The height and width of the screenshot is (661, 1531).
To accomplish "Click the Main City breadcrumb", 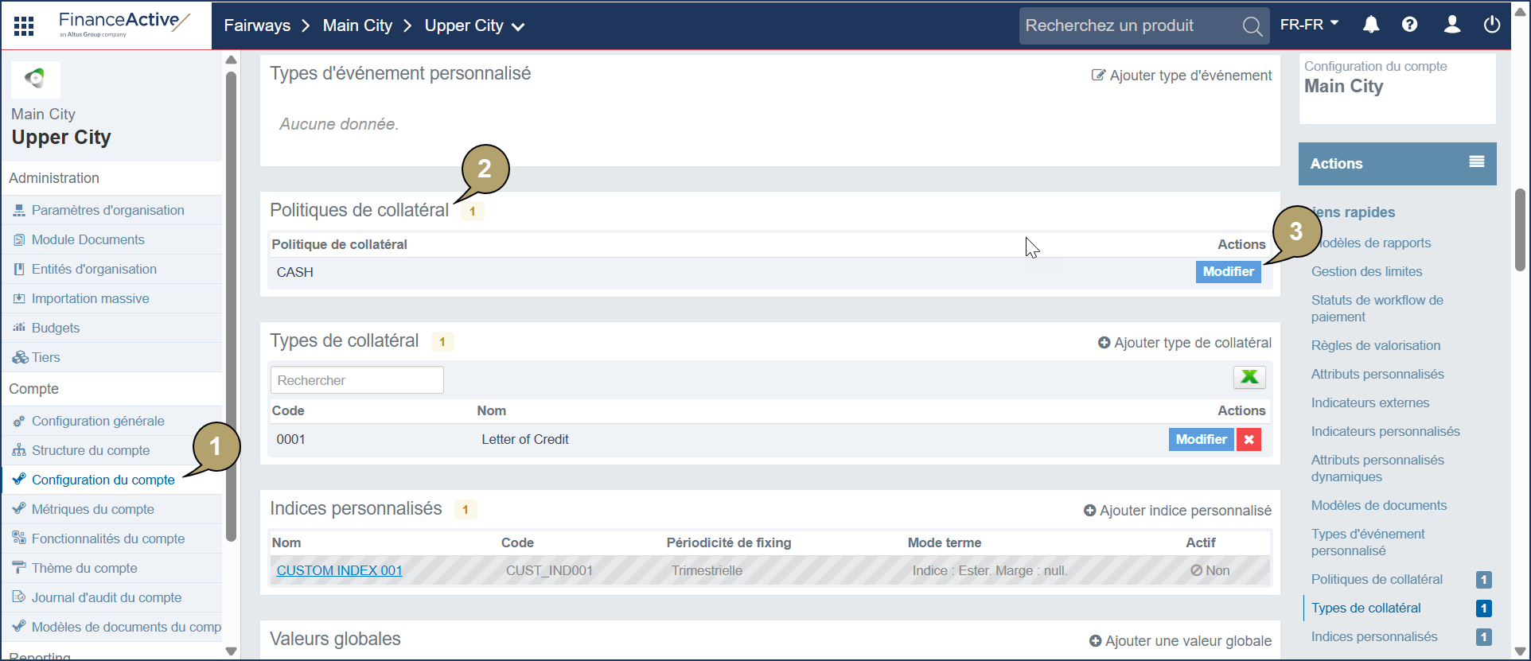I will click(x=357, y=25).
